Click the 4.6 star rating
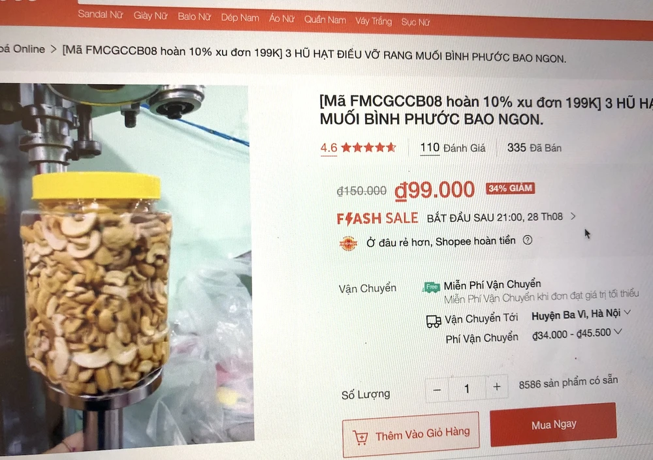653x460 pixels. coord(358,147)
